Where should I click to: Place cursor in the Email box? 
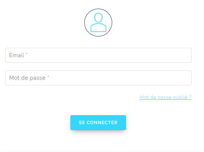[98, 55]
